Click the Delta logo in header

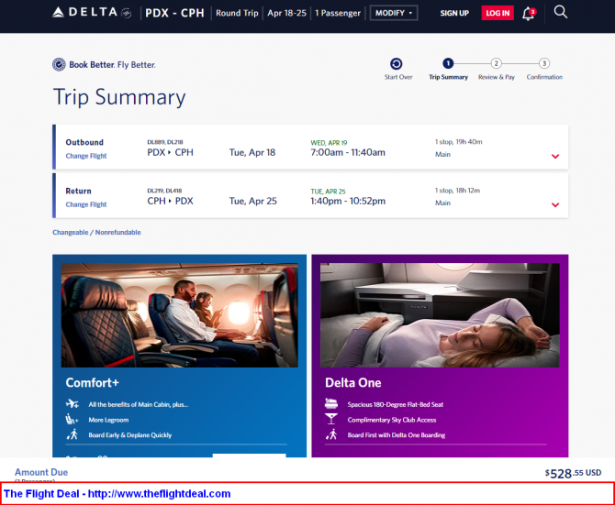click(x=92, y=12)
